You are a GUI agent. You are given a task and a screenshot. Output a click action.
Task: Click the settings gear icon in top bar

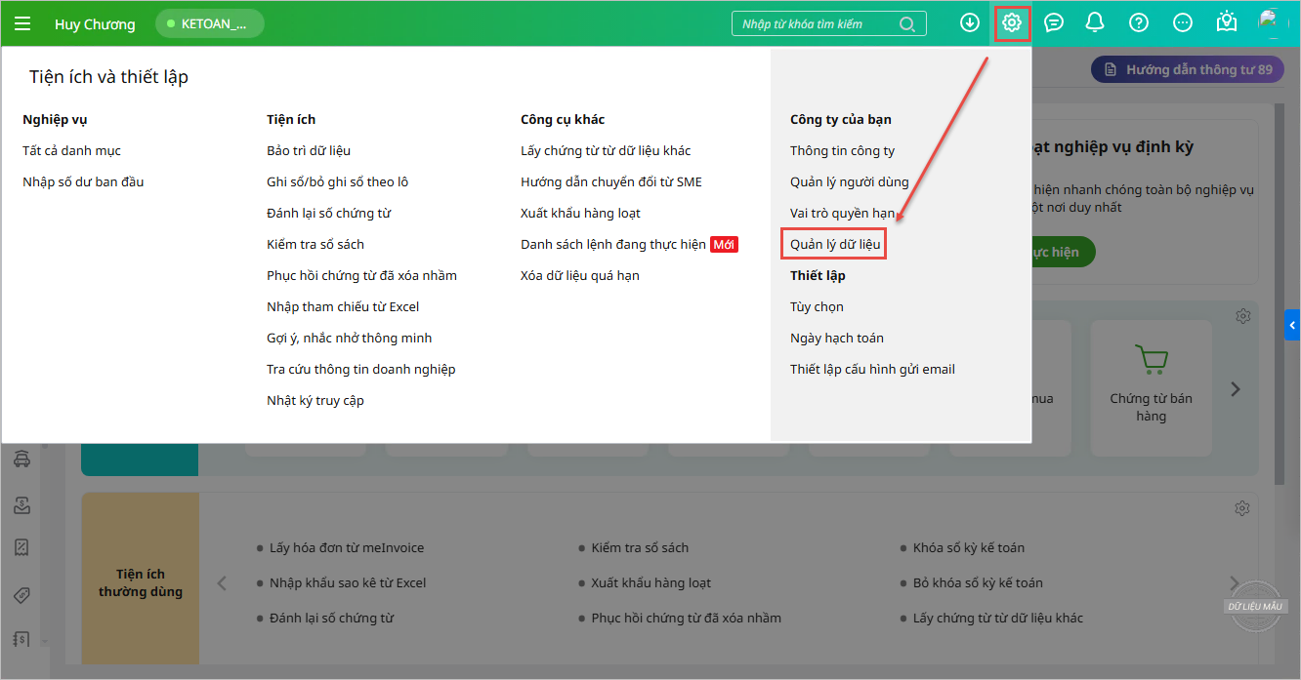point(1012,22)
